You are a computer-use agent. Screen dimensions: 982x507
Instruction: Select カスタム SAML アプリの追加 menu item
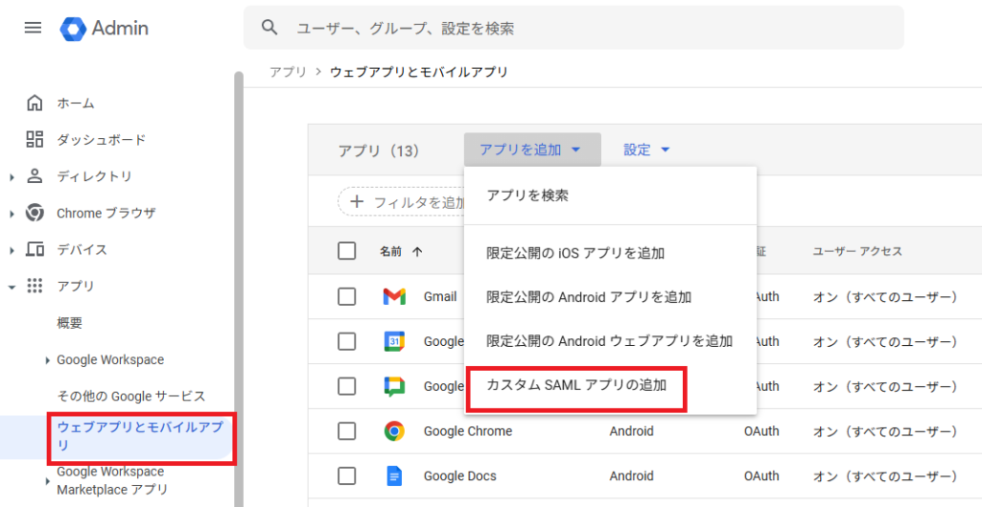coord(575,385)
